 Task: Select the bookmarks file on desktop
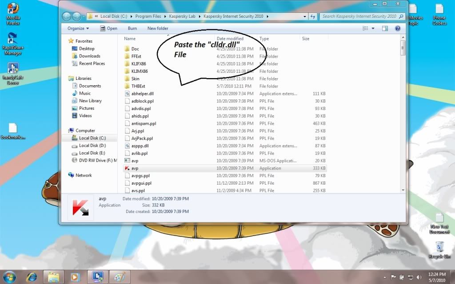pyautogui.click(x=13, y=131)
